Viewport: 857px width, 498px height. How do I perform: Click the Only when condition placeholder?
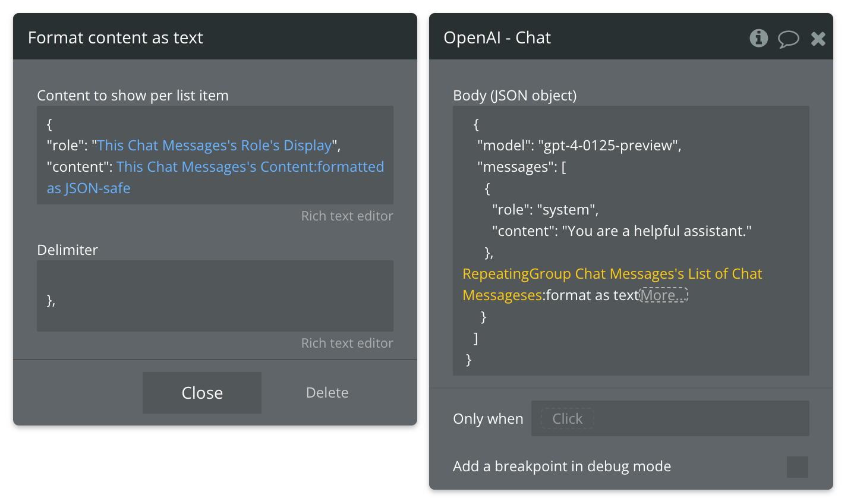(567, 418)
